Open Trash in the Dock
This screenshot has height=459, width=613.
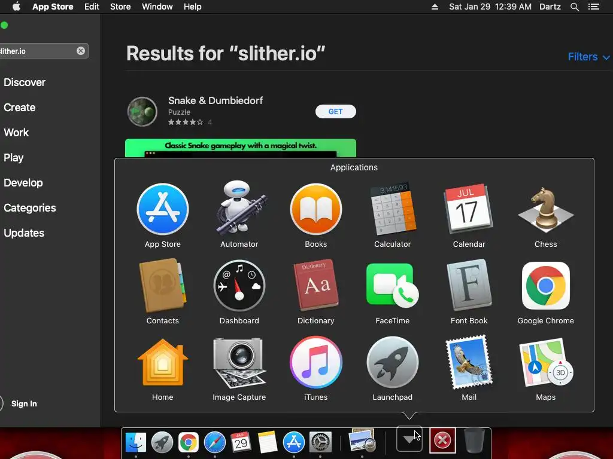tap(474, 441)
